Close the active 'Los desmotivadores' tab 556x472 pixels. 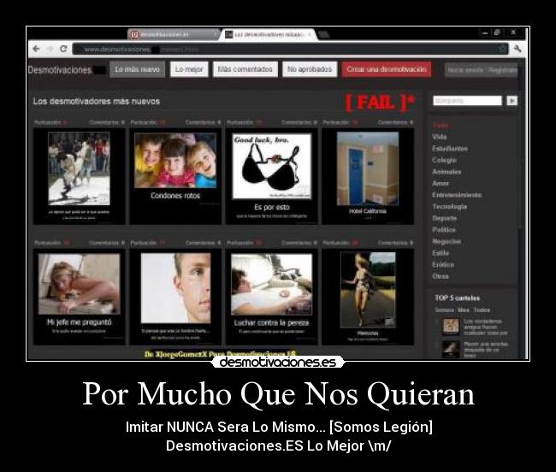click(309, 34)
